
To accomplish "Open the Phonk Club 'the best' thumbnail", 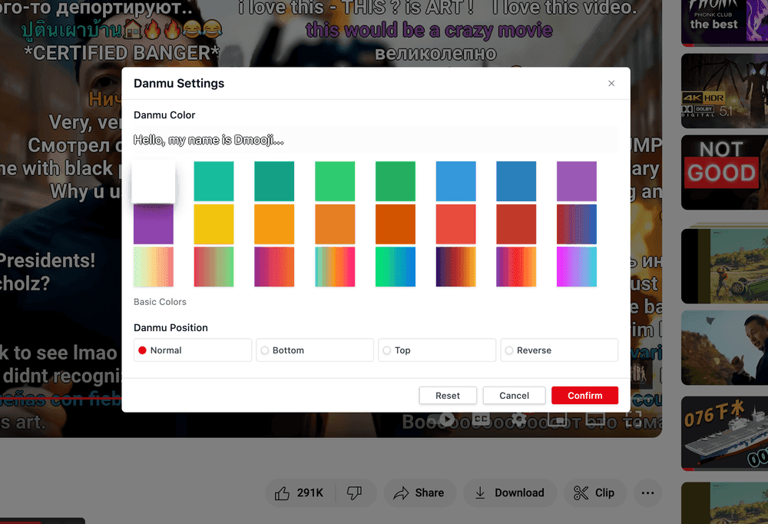I will [x=724, y=23].
